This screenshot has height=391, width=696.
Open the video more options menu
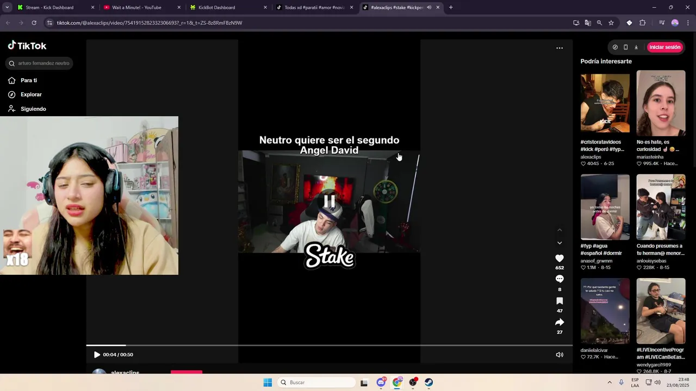[x=560, y=48]
